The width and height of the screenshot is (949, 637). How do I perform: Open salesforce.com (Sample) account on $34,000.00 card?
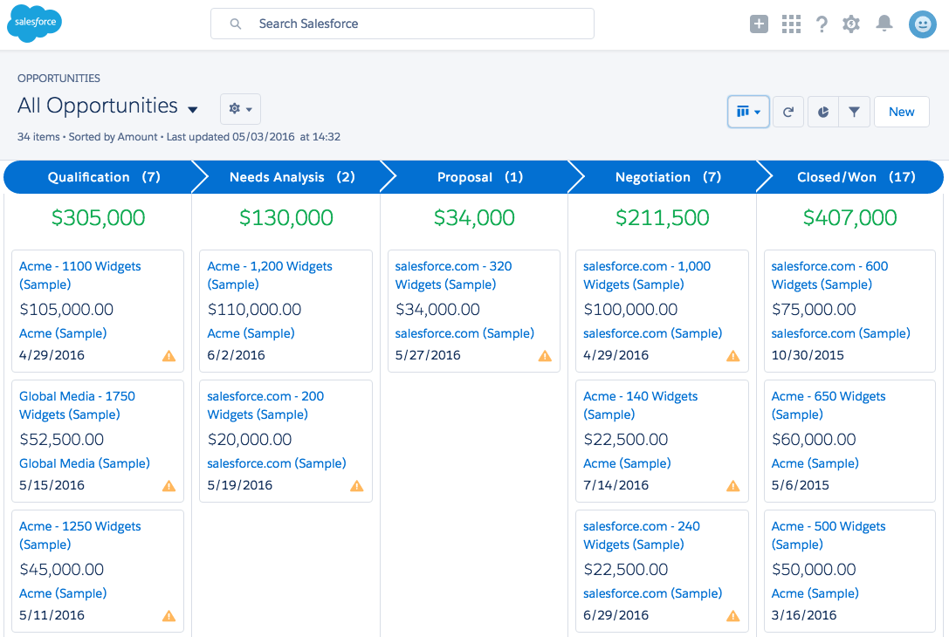(464, 333)
